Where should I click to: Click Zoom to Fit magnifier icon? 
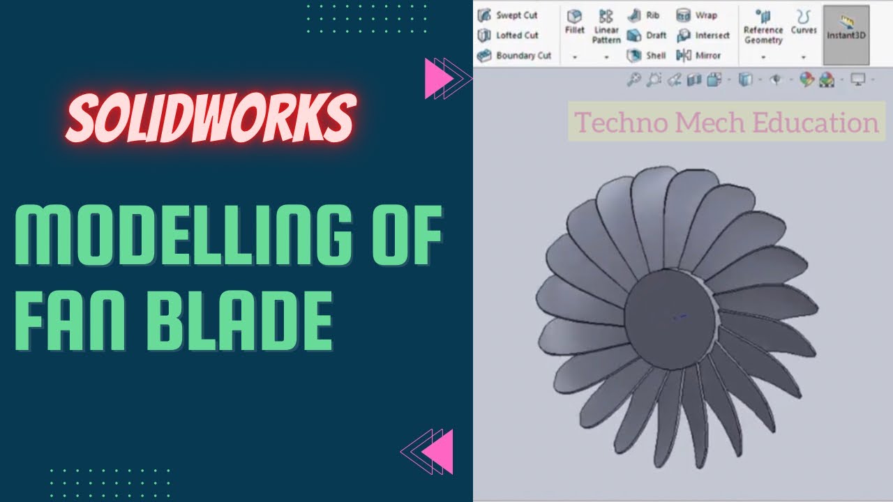[633, 80]
